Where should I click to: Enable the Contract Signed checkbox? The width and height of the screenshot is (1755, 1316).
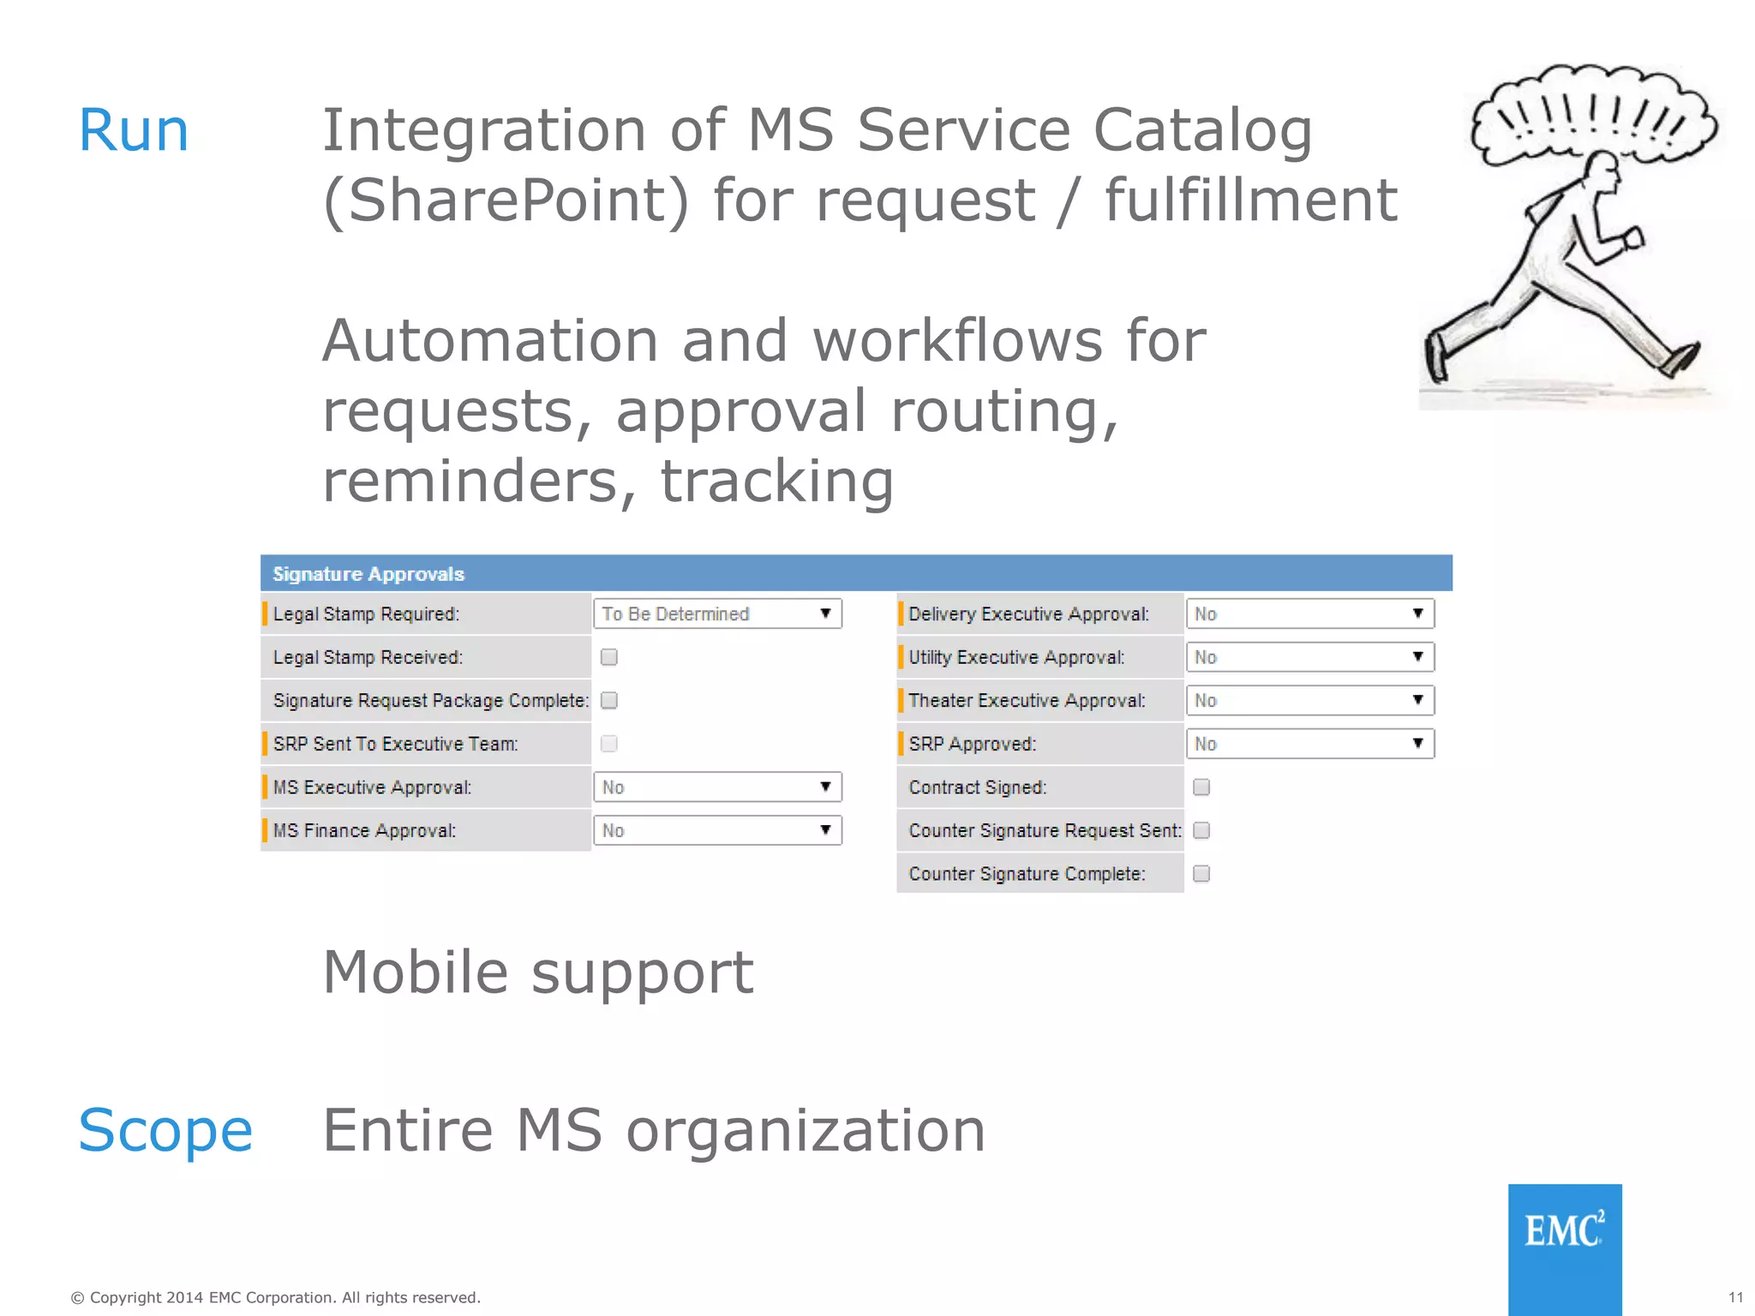point(1201,787)
